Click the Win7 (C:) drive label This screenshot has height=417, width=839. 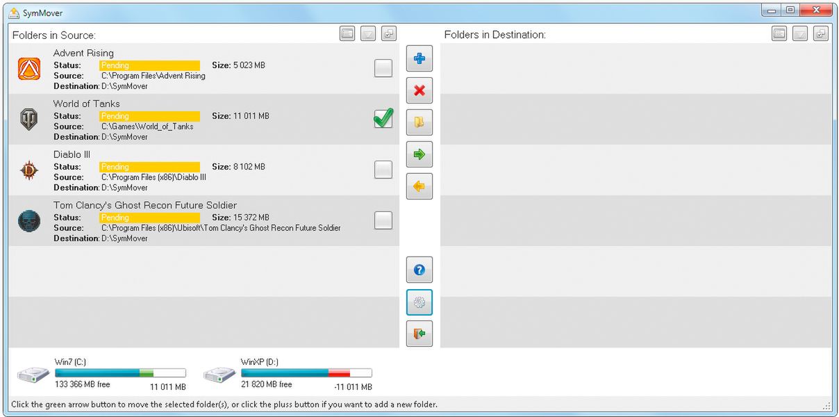click(x=71, y=362)
